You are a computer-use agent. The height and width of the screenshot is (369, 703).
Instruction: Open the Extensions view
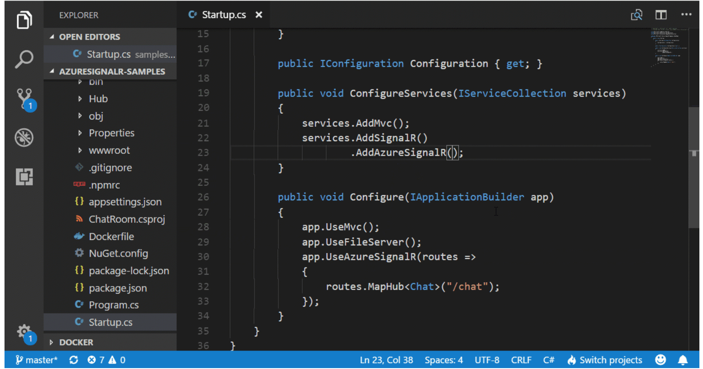(24, 176)
